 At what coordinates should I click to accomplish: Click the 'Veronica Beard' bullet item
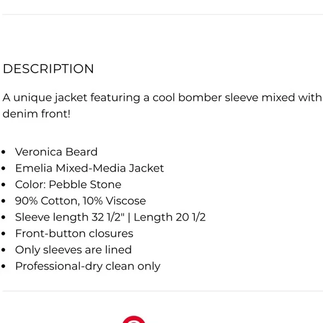click(56, 152)
